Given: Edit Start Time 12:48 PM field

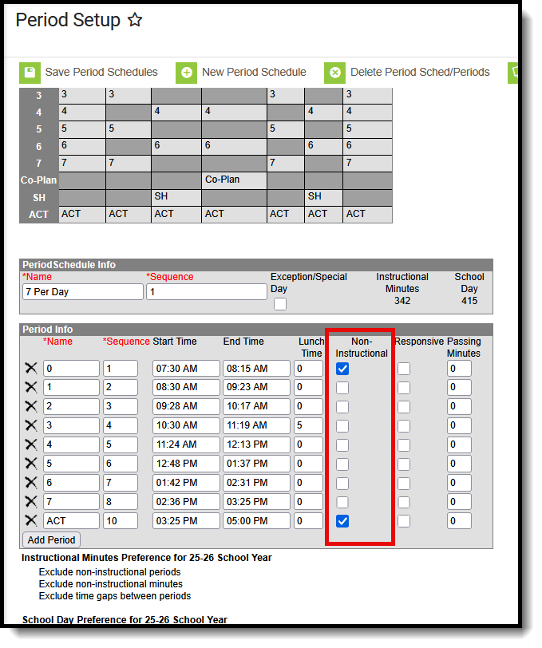Looking at the screenshot, I should (x=186, y=464).
